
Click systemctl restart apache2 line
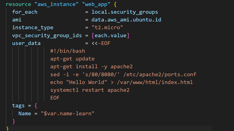point(90,90)
